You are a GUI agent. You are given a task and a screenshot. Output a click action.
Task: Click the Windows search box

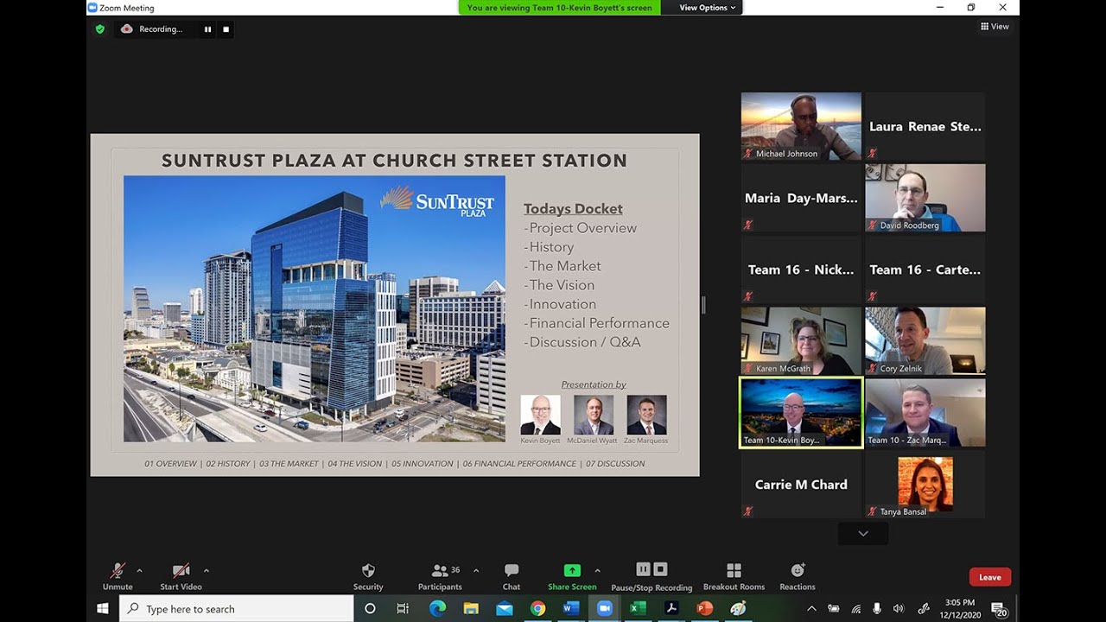[x=237, y=608]
